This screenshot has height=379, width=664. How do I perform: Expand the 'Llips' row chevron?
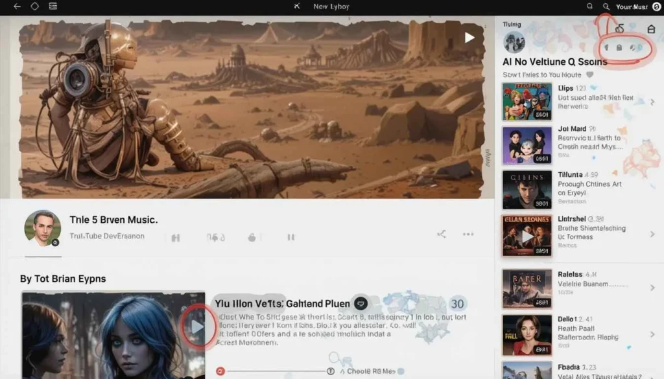pos(652,102)
